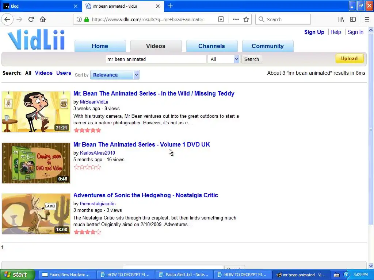
Task: Open the Videos navigation tab
Action: pos(156,46)
